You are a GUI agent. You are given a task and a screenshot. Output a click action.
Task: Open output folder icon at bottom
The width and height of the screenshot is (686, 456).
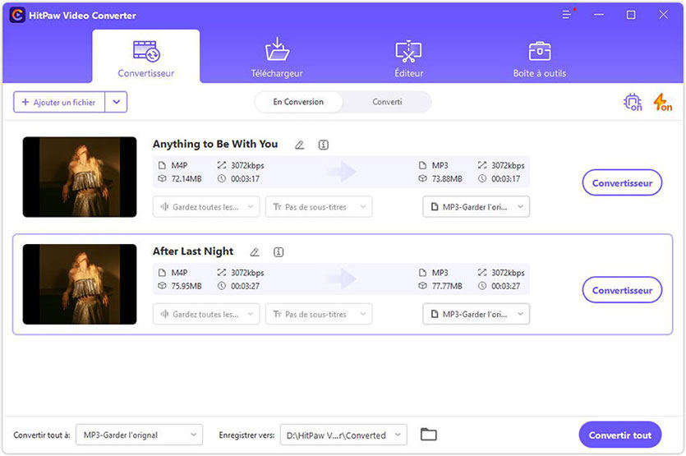point(429,435)
